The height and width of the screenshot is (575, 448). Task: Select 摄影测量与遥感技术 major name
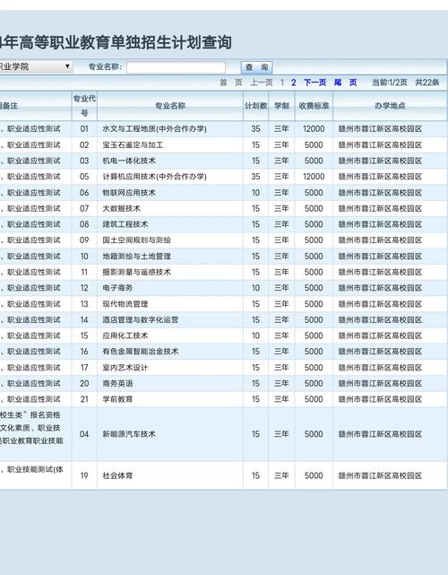tap(136, 272)
